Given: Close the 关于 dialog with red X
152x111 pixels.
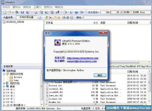Looking at the screenshot, I should tap(103, 33).
